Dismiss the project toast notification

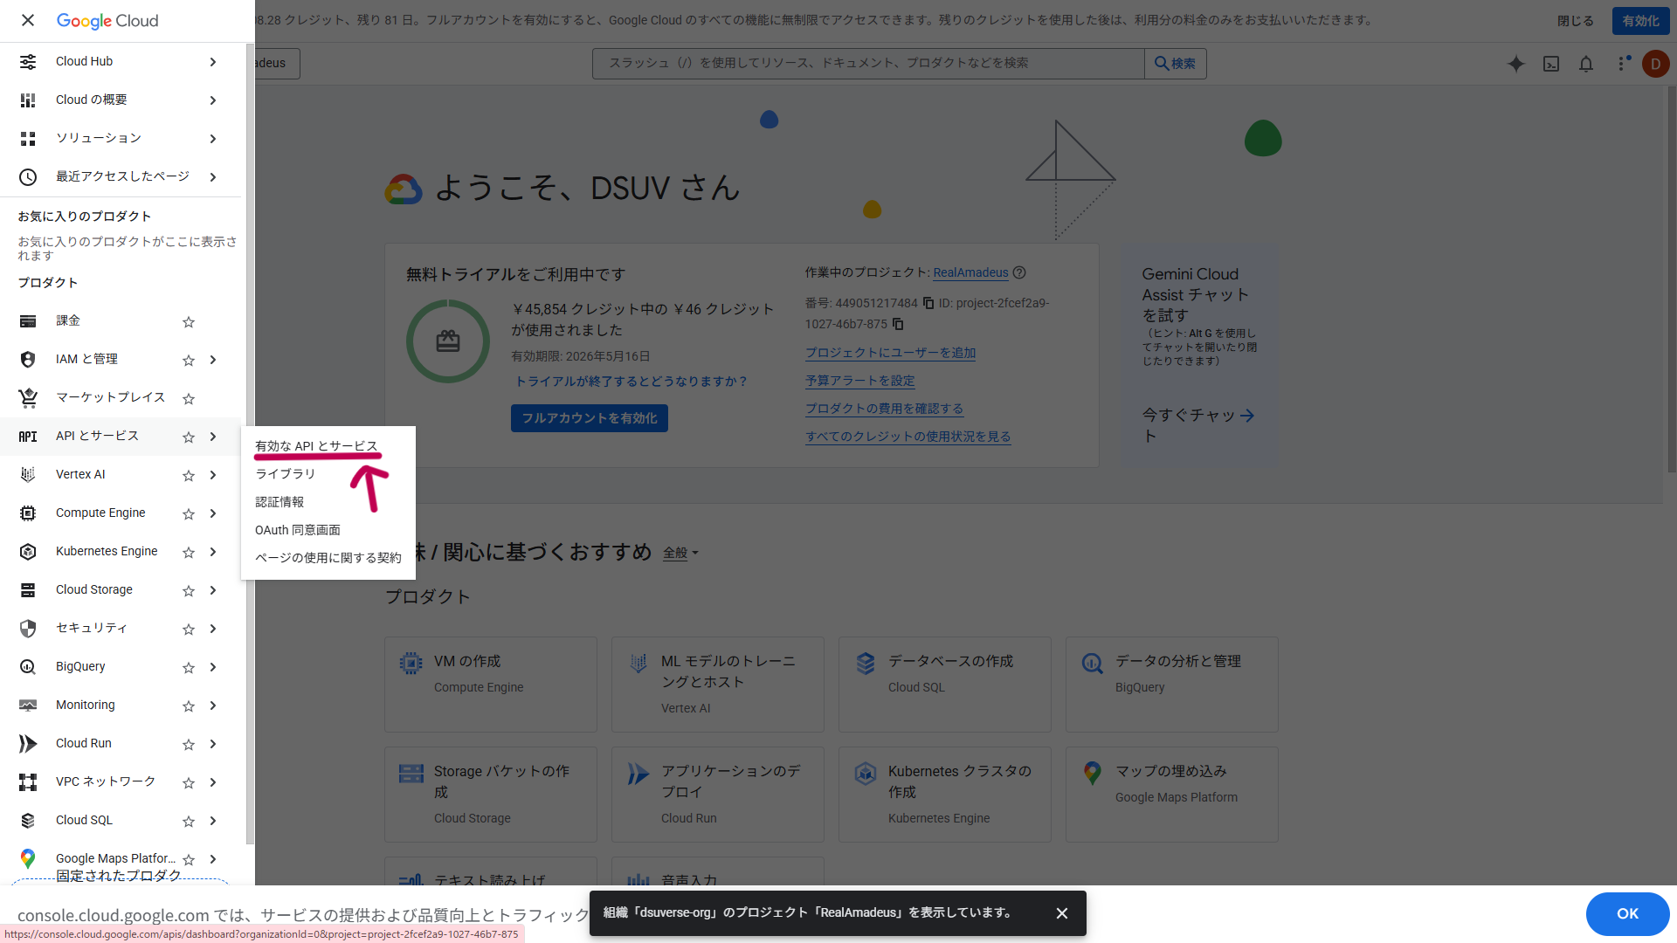[x=1062, y=913]
